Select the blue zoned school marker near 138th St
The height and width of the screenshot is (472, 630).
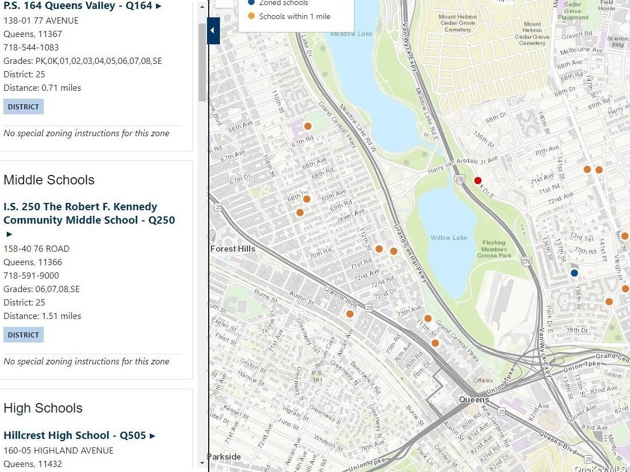click(574, 273)
